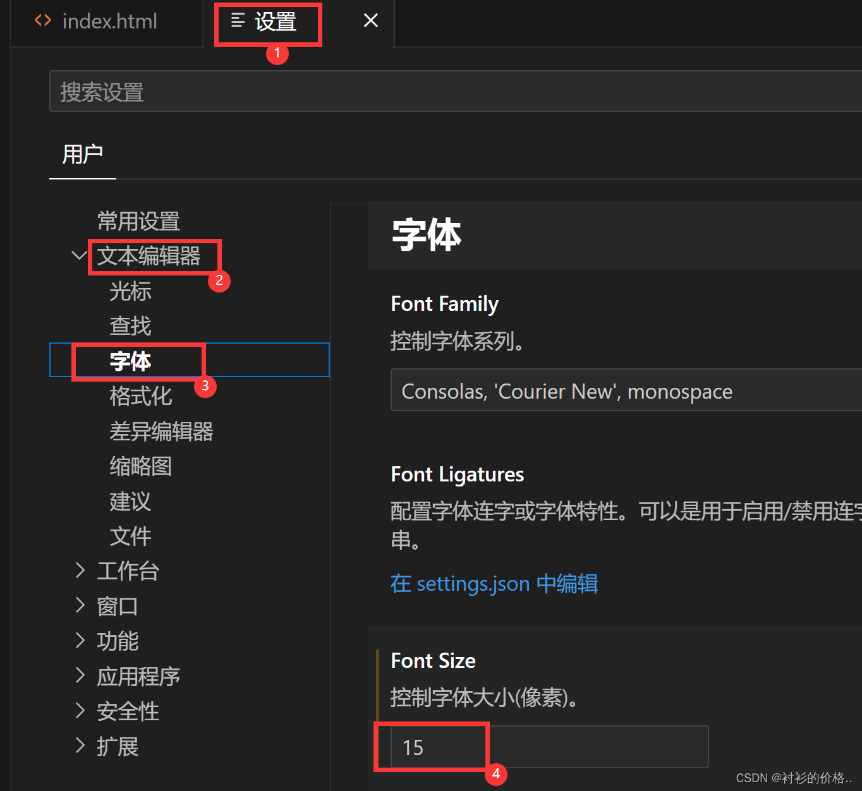Click the Font Family setting title

445,304
